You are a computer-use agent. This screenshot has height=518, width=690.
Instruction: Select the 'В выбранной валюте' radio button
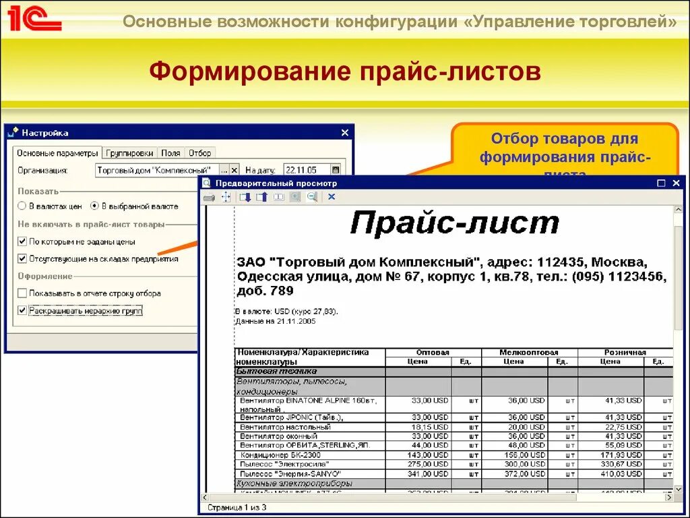94,206
